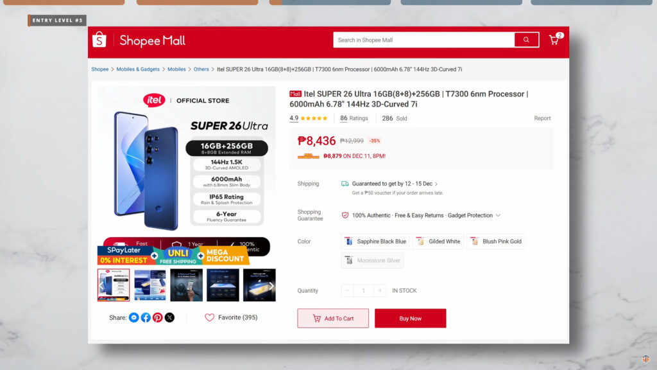The image size is (657, 370).
Task: Share via X icon
Action: click(x=169, y=317)
